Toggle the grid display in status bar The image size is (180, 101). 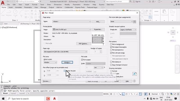click(111, 94)
